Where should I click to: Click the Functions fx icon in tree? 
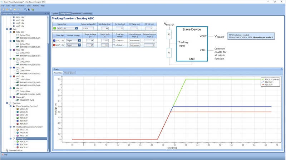click(x=10, y=103)
